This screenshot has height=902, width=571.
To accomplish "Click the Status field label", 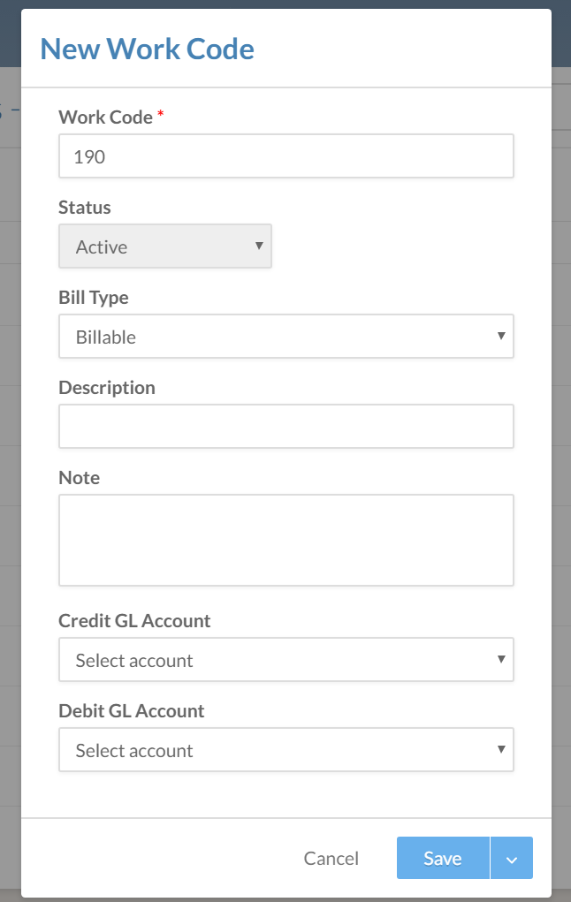I will pos(85,208).
